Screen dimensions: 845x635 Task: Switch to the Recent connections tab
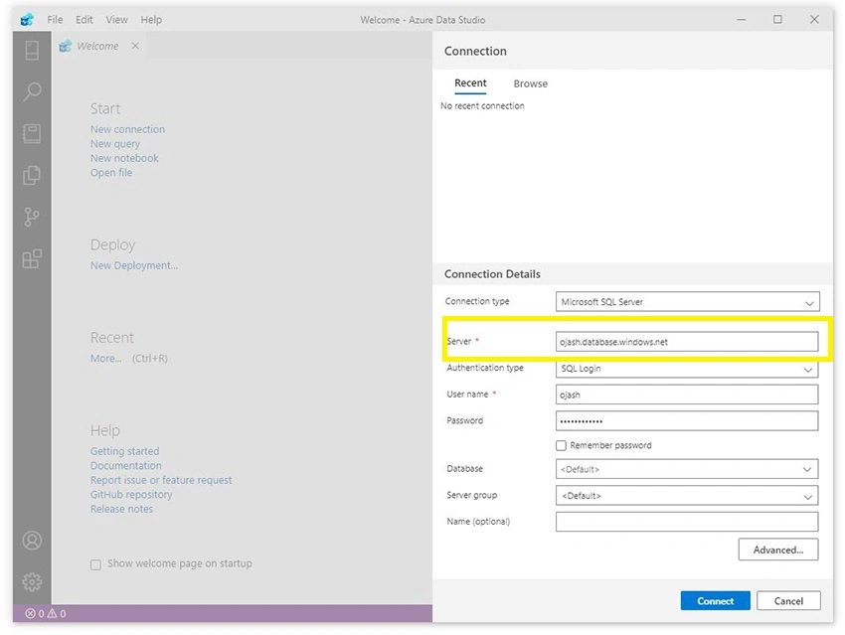point(470,82)
